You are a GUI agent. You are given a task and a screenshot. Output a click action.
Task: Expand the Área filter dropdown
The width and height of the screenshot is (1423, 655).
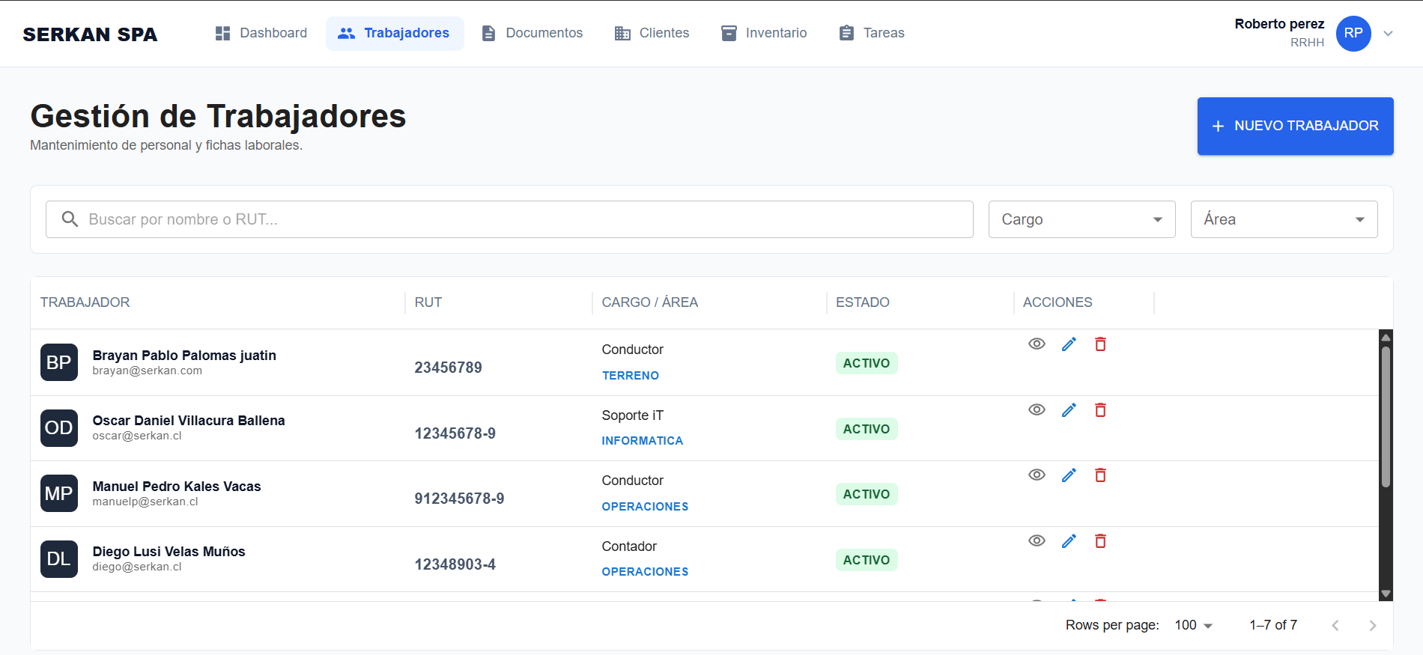coord(1284,219)
